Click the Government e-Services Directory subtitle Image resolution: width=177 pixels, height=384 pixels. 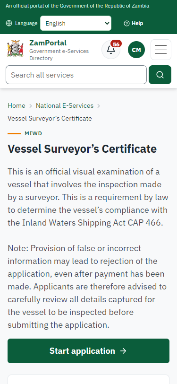click(59, 54)
